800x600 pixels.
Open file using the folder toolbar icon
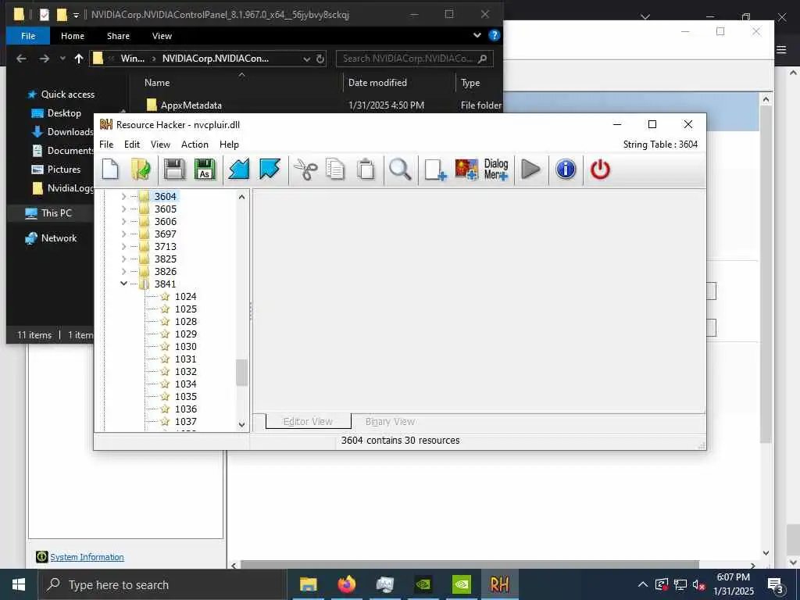[x=141, y=170]
